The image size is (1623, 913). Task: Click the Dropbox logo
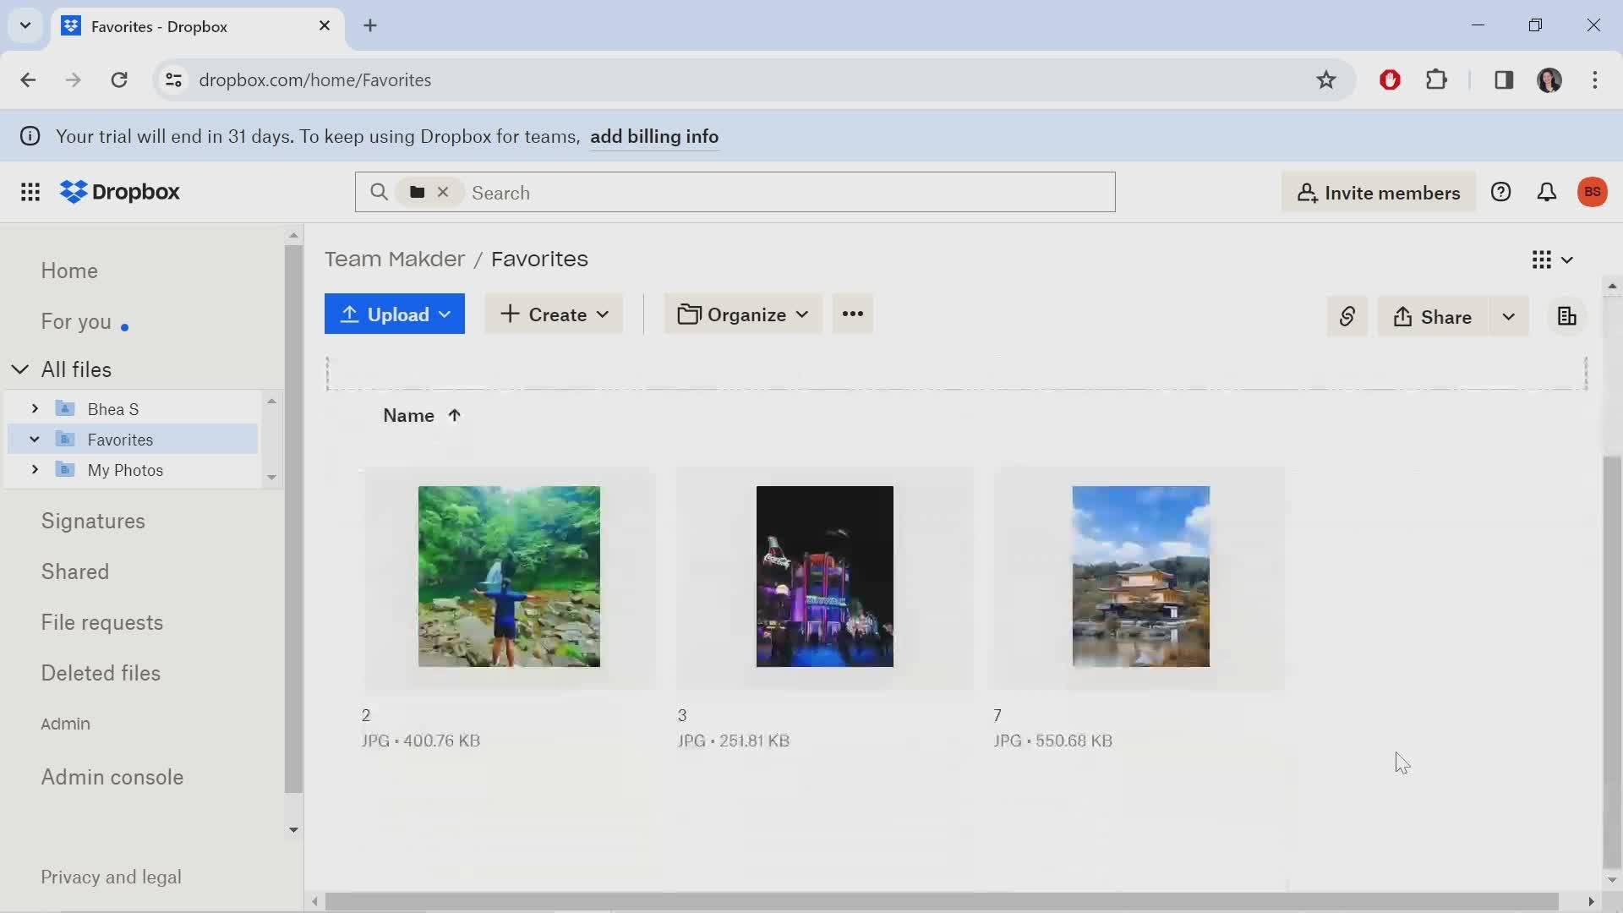[120, 193]
